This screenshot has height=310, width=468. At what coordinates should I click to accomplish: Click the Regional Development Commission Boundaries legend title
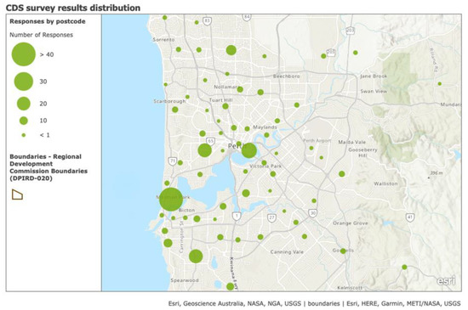[49, 167]
